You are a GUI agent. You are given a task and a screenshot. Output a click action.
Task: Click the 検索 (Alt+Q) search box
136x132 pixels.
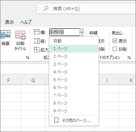coord(86,8)
